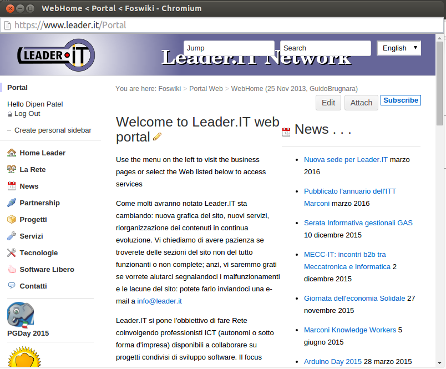Click PGDay 2015 text link
The width and height of the screenshot is (446, 369).
tap(28, 333)
